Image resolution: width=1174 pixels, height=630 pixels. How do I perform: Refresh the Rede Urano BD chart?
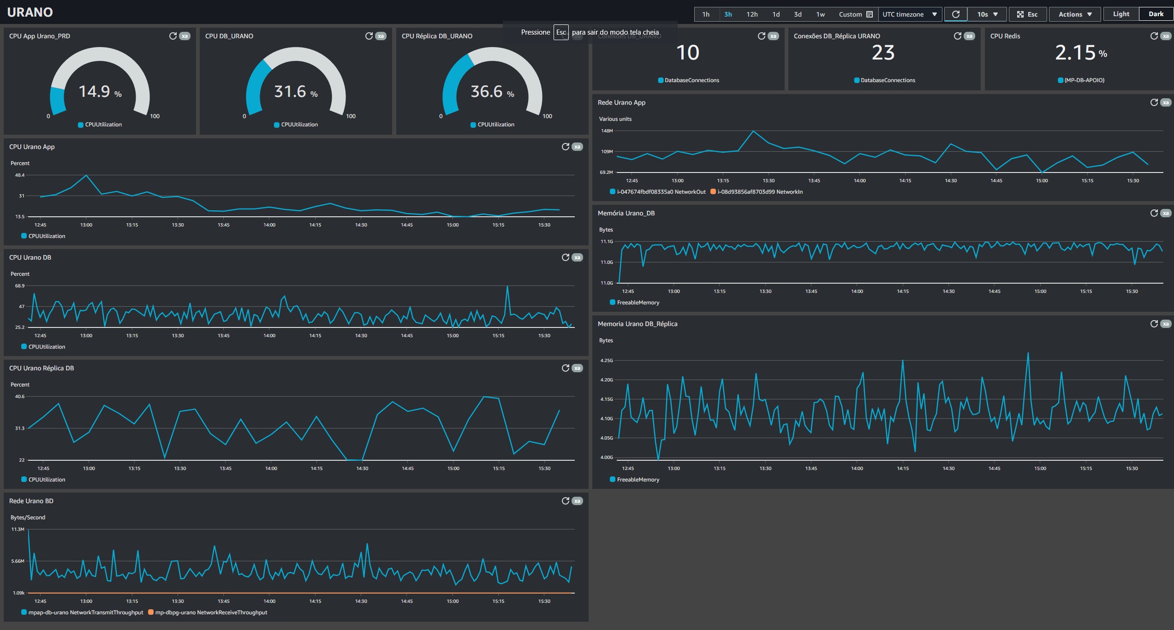566,501
